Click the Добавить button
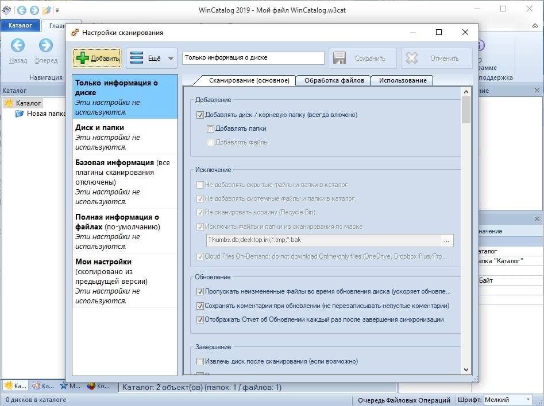 97,58
